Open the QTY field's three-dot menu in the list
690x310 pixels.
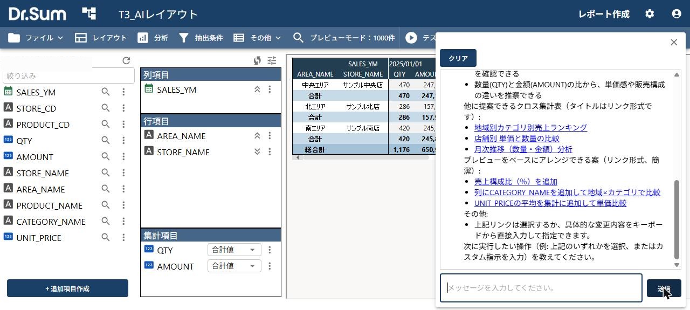(x=123, y=141)
